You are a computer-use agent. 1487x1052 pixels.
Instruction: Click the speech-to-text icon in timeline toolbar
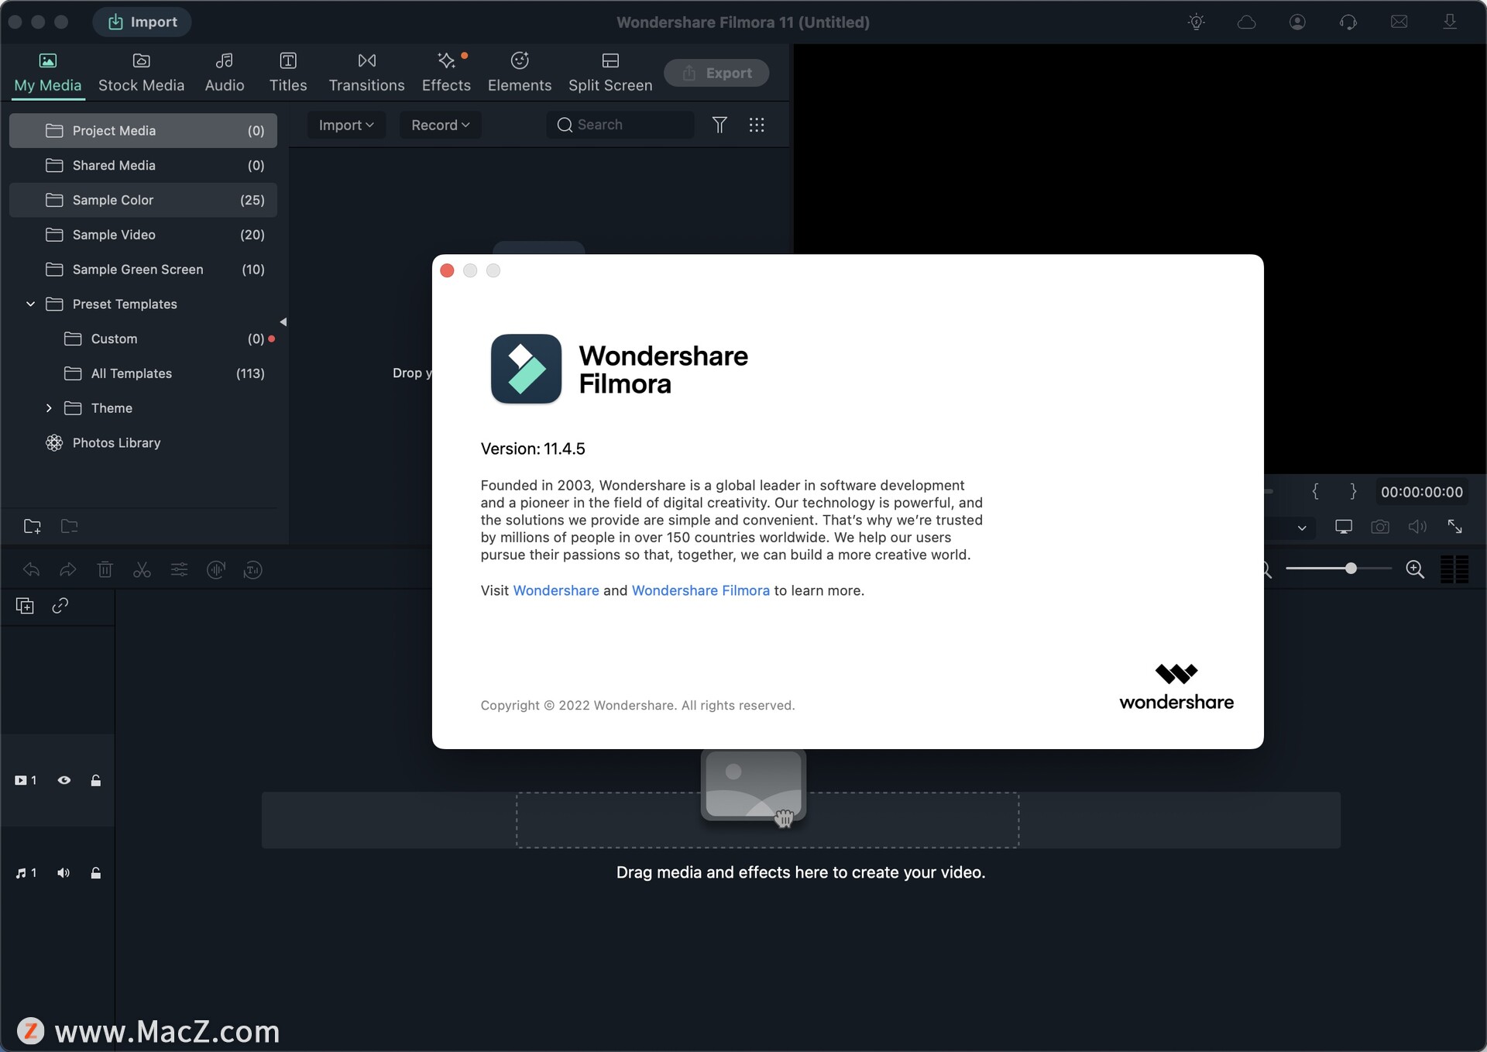[x=253, y=570]
